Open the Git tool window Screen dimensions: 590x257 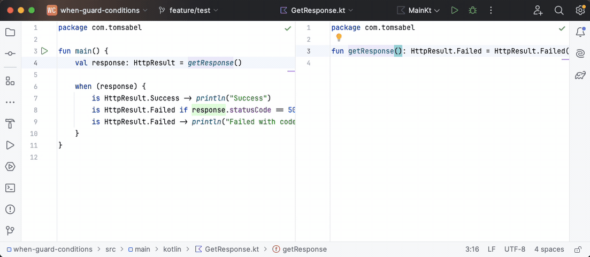10,230
